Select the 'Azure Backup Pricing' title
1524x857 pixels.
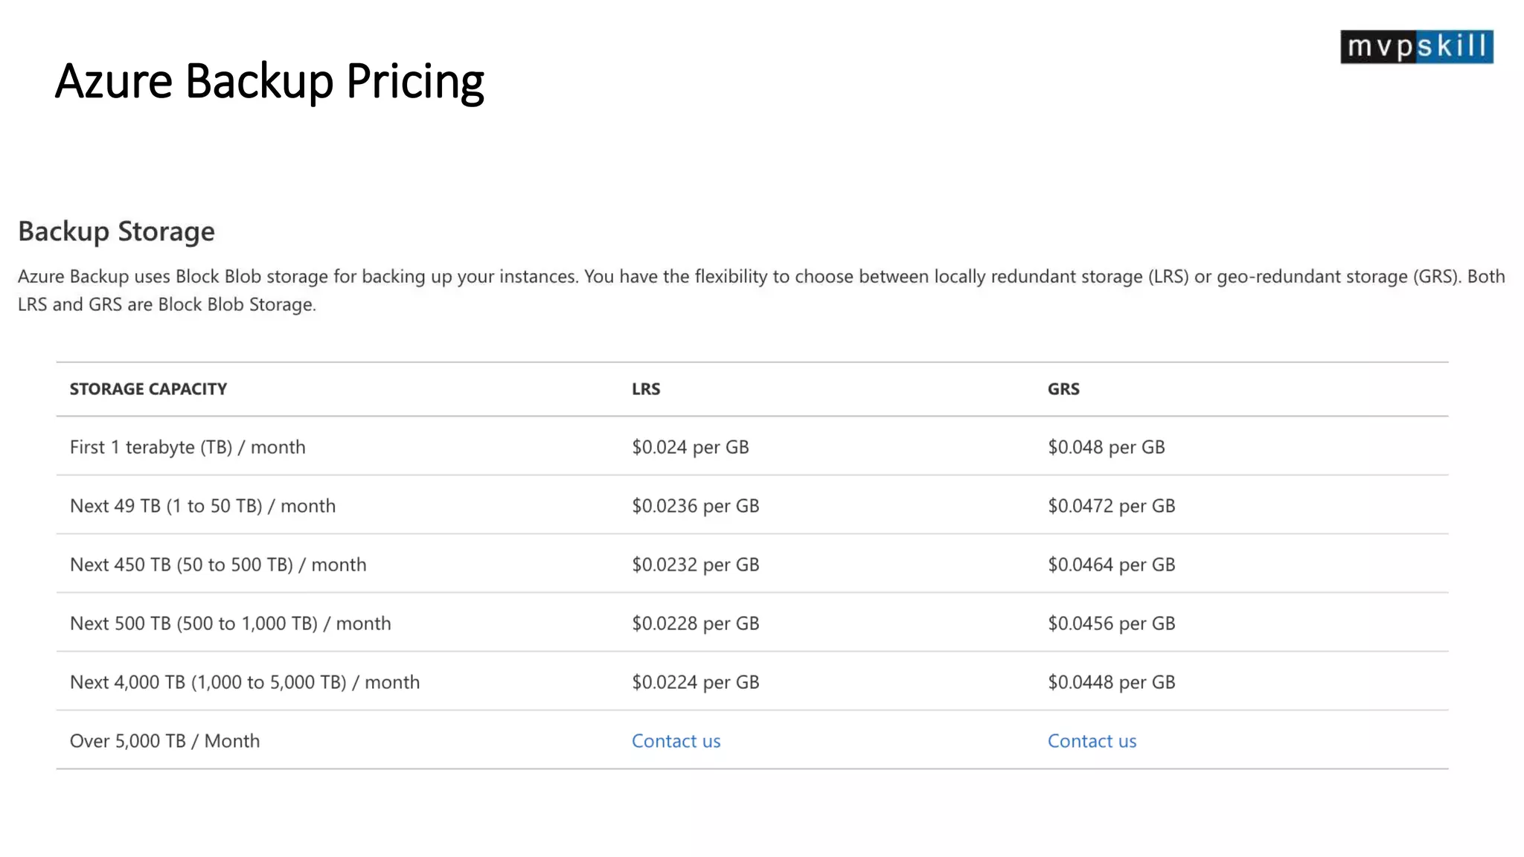[269, 81]
